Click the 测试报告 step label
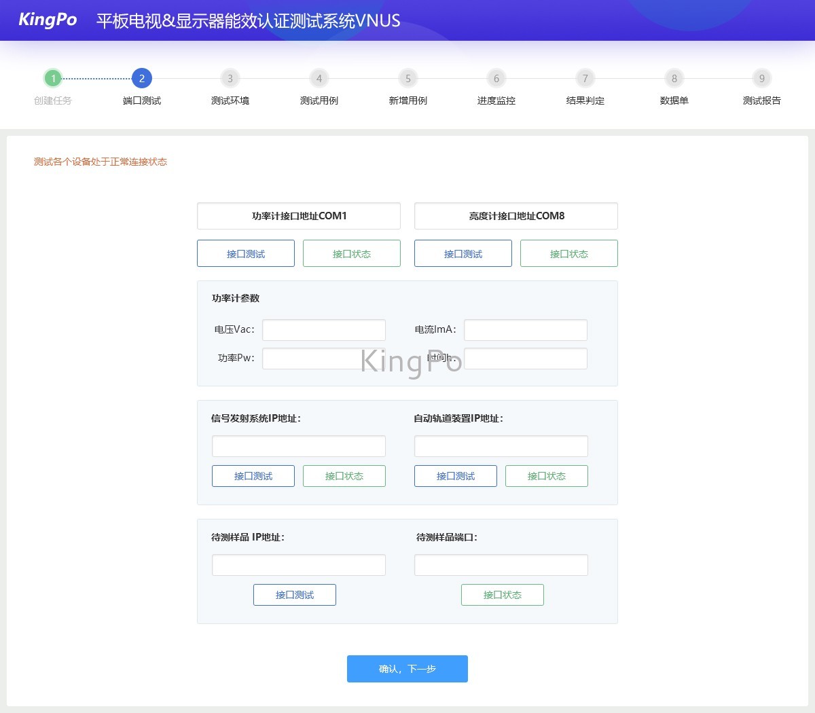This screenshot has width=815, height=713. [x=762, y=100]
